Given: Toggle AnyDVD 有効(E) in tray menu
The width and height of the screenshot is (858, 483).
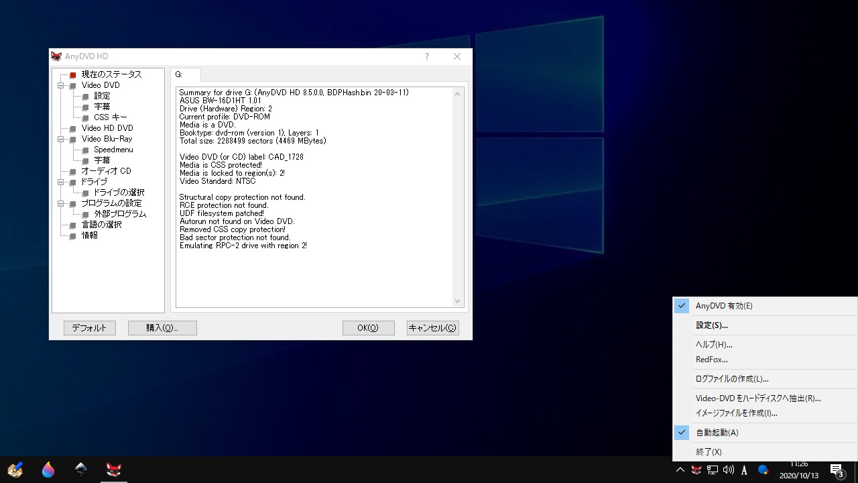Looking at the screenshot, I should pos(765,306).
